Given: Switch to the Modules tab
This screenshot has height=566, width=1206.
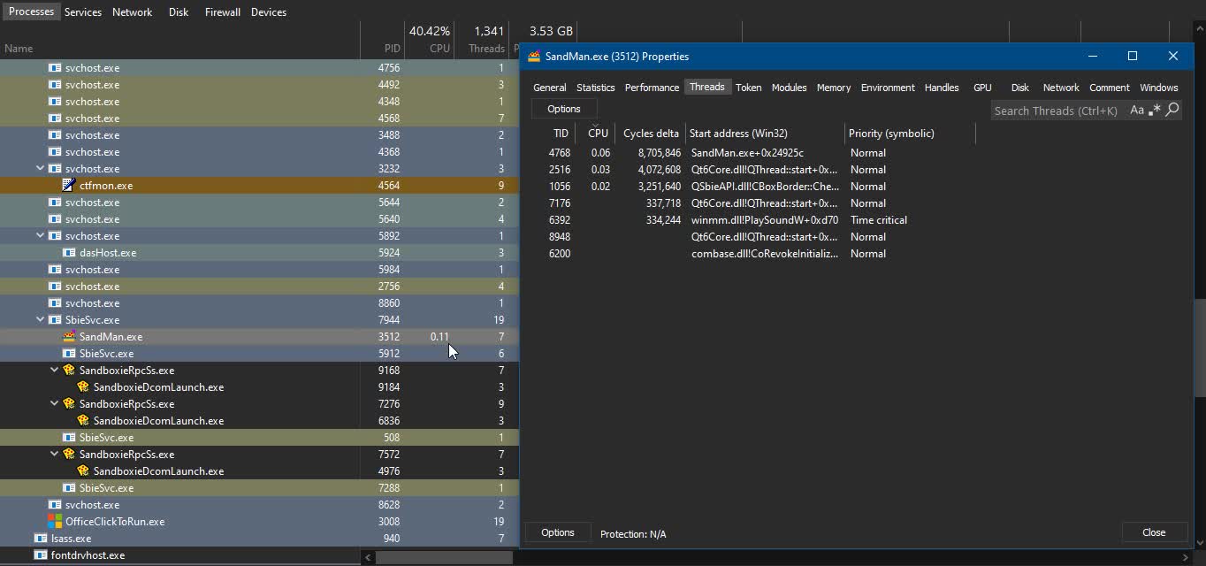Looking at the screenshot, I should tap(789, 88).
